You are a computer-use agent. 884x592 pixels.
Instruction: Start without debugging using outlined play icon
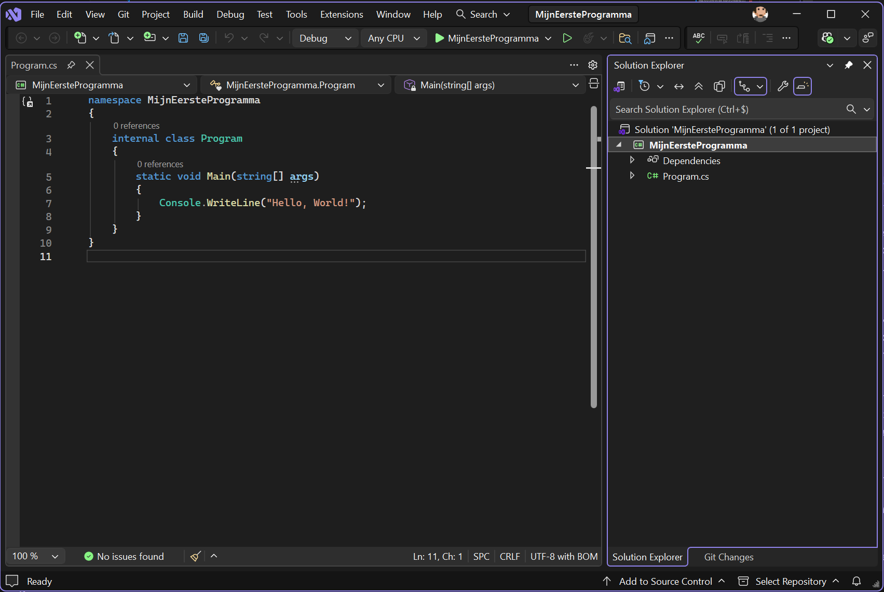[x=567, y=38]
